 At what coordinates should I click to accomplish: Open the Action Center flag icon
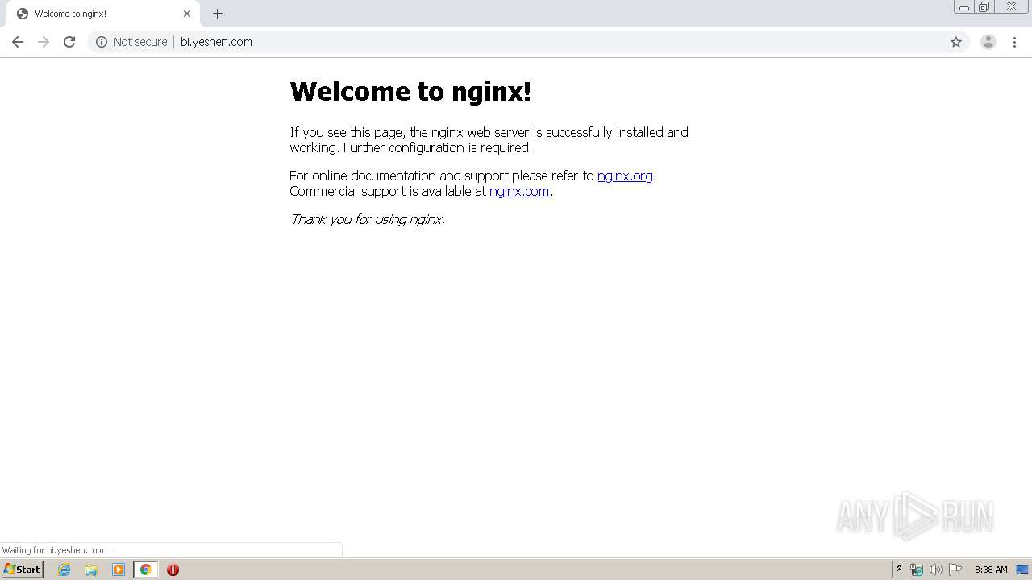pyautogui.click(x=955, y=570)
